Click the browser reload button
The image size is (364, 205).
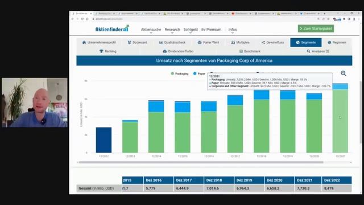click(82, 19)
